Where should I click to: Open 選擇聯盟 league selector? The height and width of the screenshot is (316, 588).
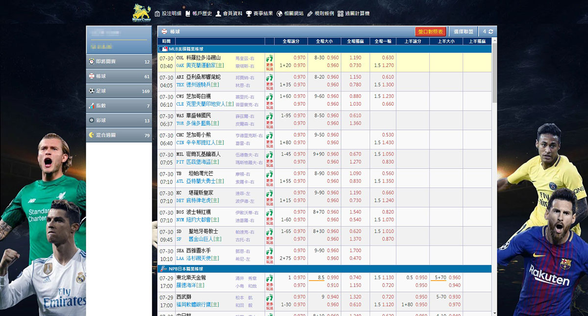click(x=463, y=31)
